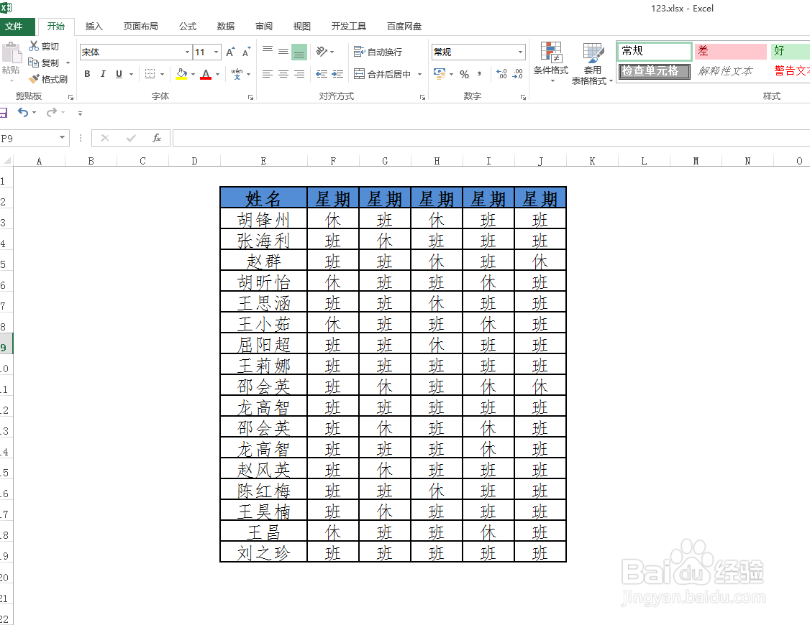Align cell text left
The width and height of the screenshot is (810, 625).
tap(267, 74)
